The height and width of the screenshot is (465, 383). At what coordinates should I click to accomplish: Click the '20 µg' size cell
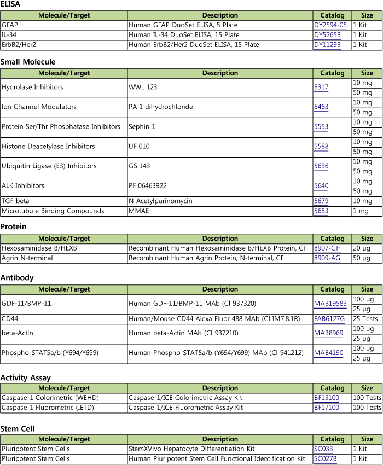(367, 248)
